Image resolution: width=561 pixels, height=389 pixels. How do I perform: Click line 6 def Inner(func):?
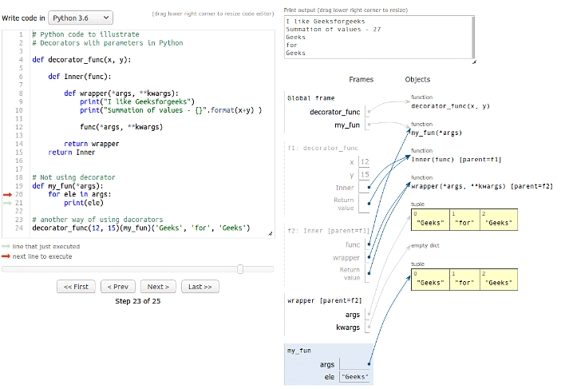80,77
